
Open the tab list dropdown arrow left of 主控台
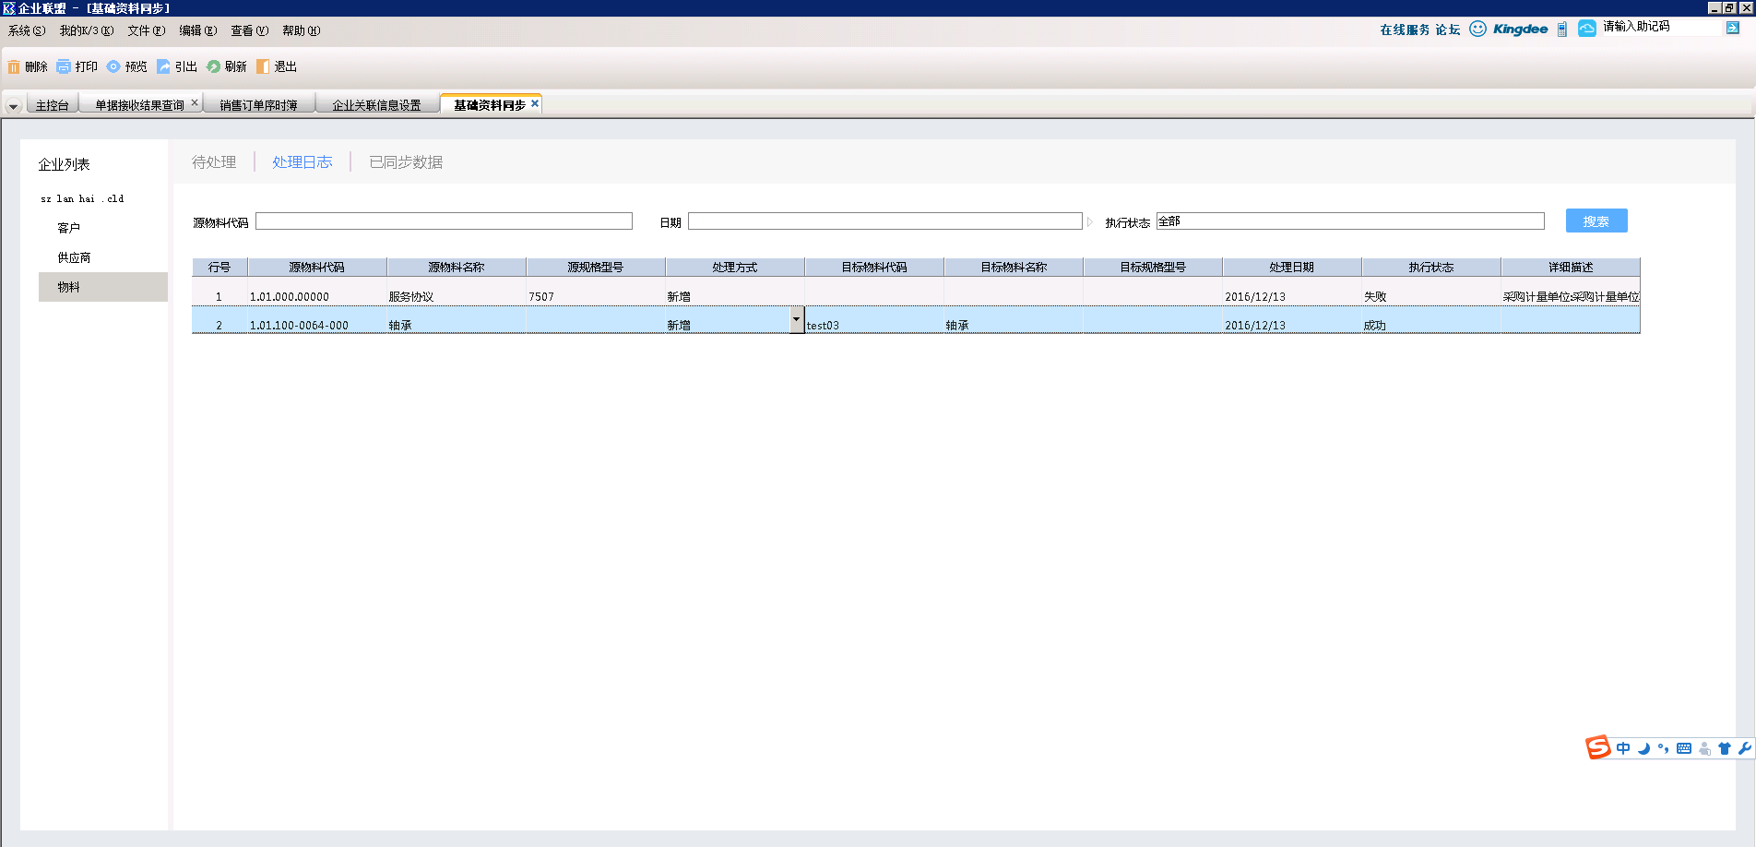click(x=13, y=106)
